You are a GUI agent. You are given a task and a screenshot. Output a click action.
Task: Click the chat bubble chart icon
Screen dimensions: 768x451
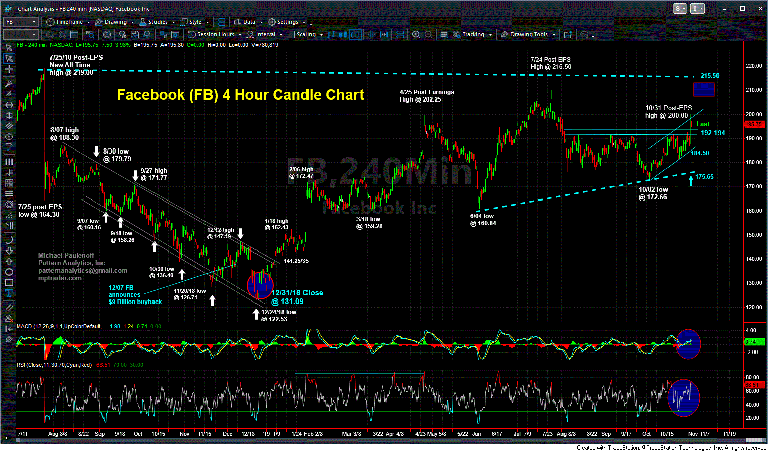(x=584, y=34)
